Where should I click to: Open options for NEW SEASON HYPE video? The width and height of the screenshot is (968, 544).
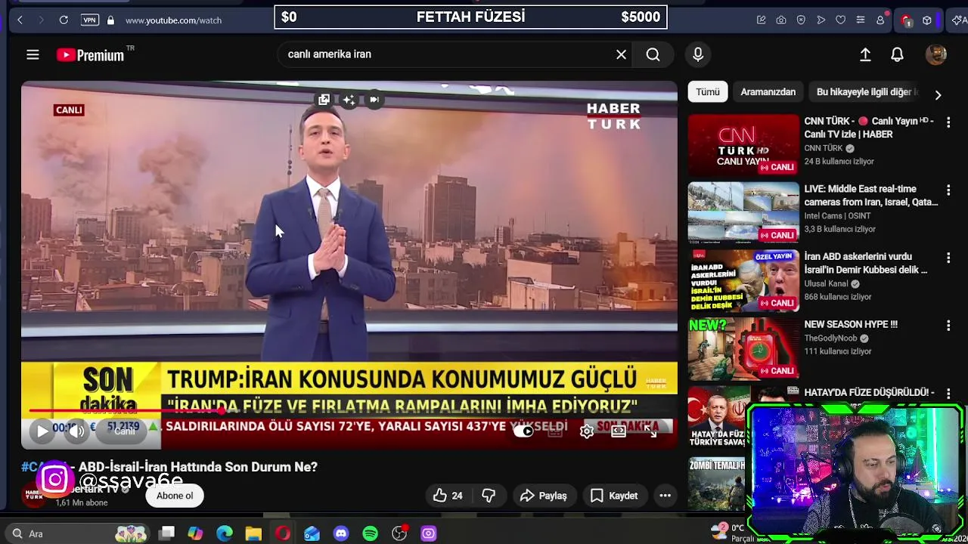pos(948,326)
